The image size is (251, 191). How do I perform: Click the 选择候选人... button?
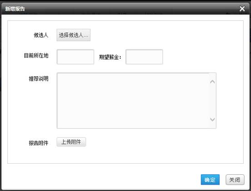click(x=74, y=35)
